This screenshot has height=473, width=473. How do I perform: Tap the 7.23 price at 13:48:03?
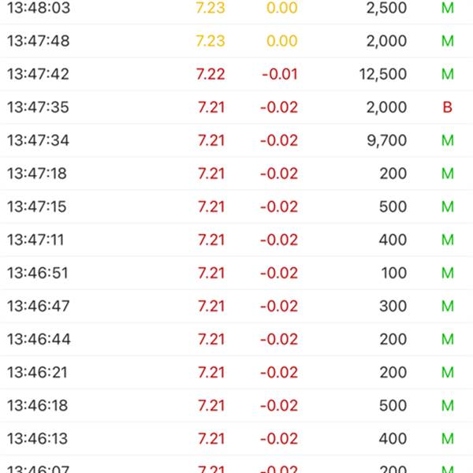tap(210, 8)
